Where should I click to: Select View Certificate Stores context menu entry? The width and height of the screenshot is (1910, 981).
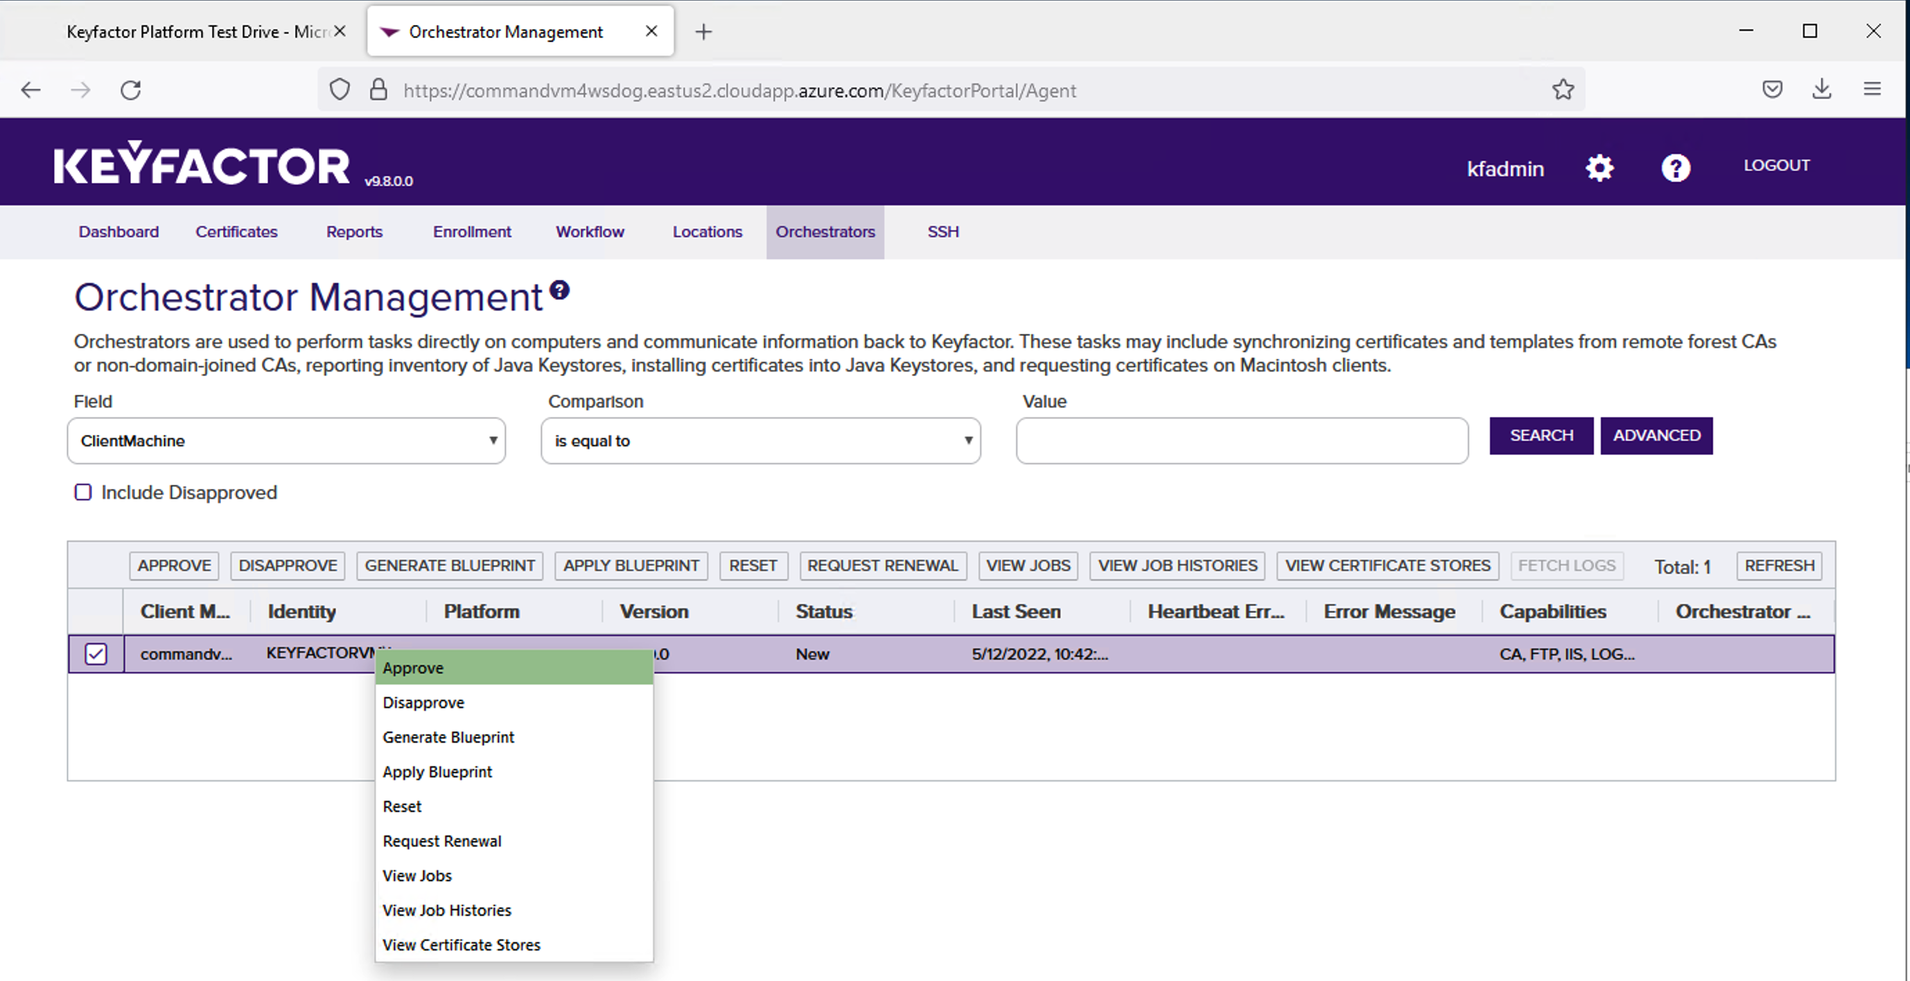[x=461, y=945]
